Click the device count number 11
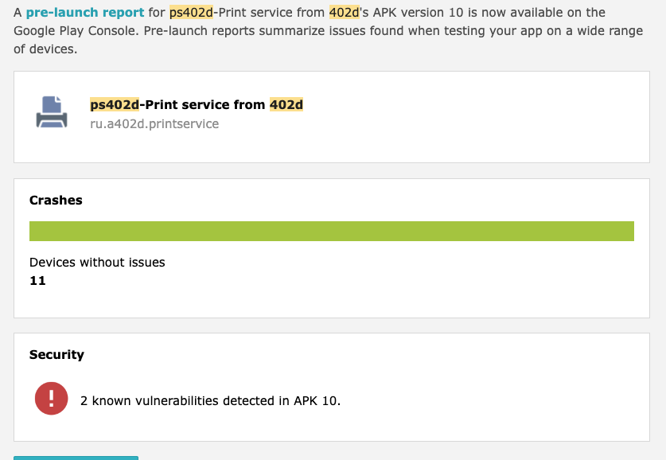The image size is (666, 460). coord(37,281)
